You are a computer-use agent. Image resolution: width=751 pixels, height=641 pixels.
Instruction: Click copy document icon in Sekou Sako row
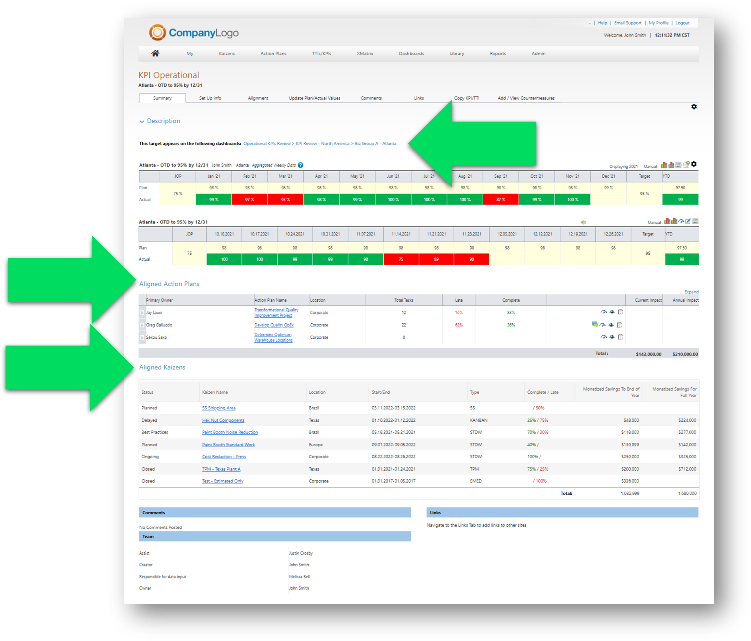[621, 337]
